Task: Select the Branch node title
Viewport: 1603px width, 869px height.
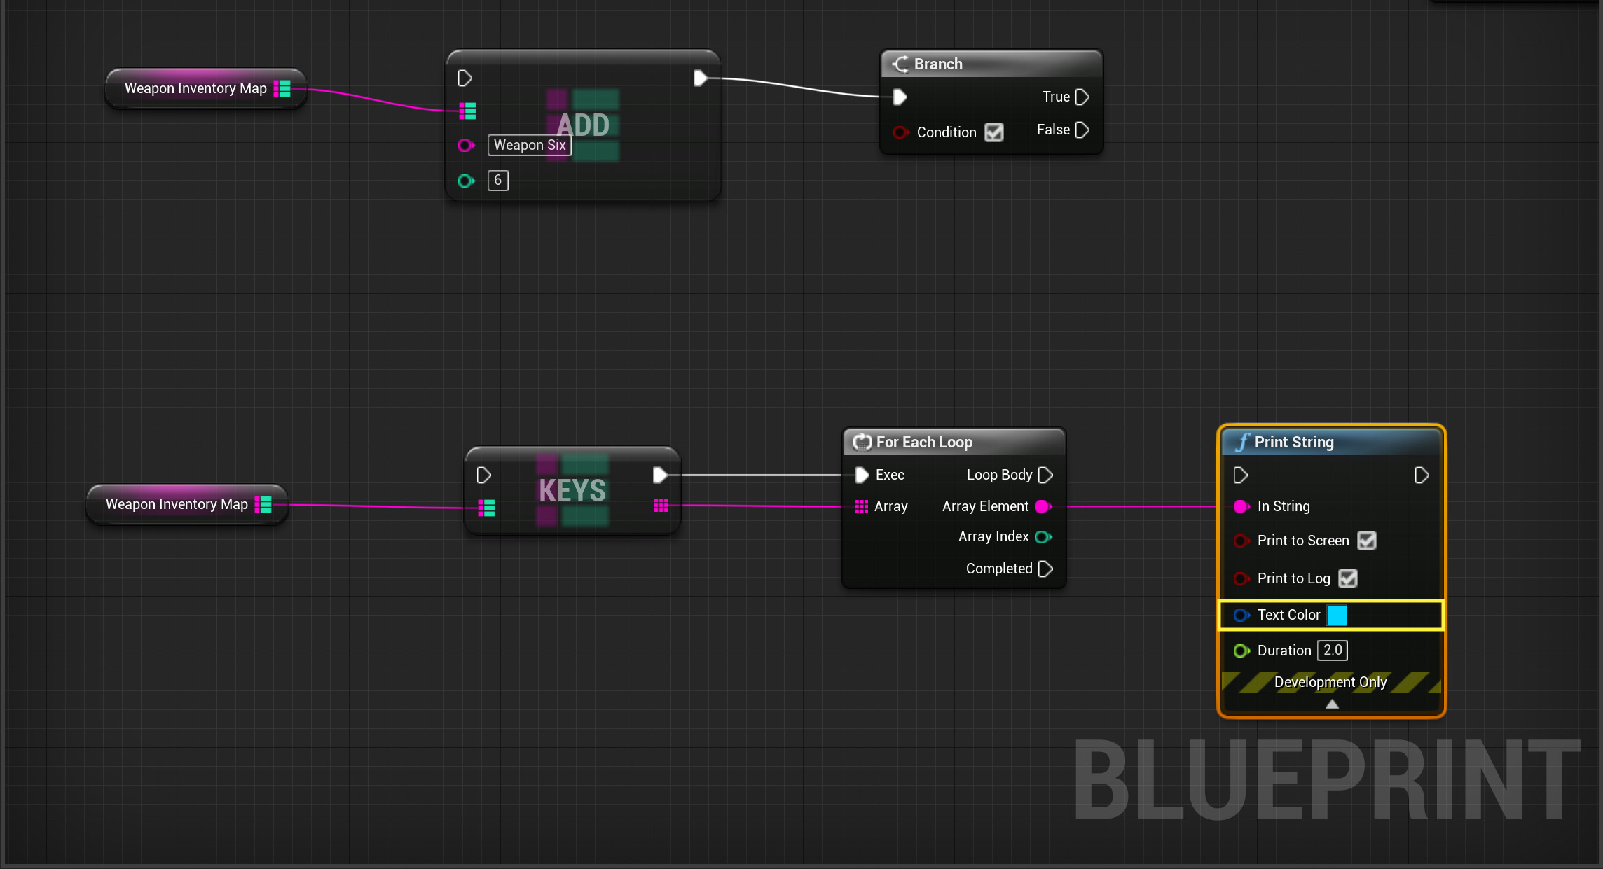Action: pos(937,64)
